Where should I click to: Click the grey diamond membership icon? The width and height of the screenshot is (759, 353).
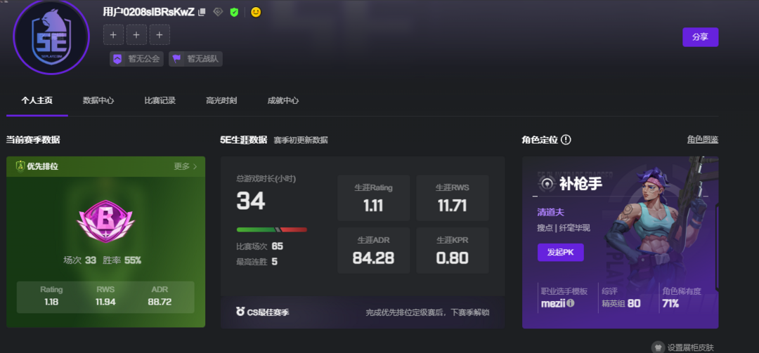coord(219,12)
